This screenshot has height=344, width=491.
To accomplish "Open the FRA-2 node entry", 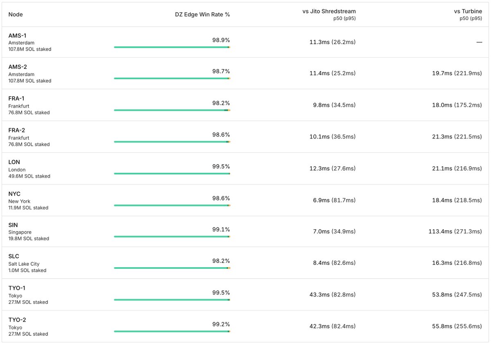I will [245, 137].
